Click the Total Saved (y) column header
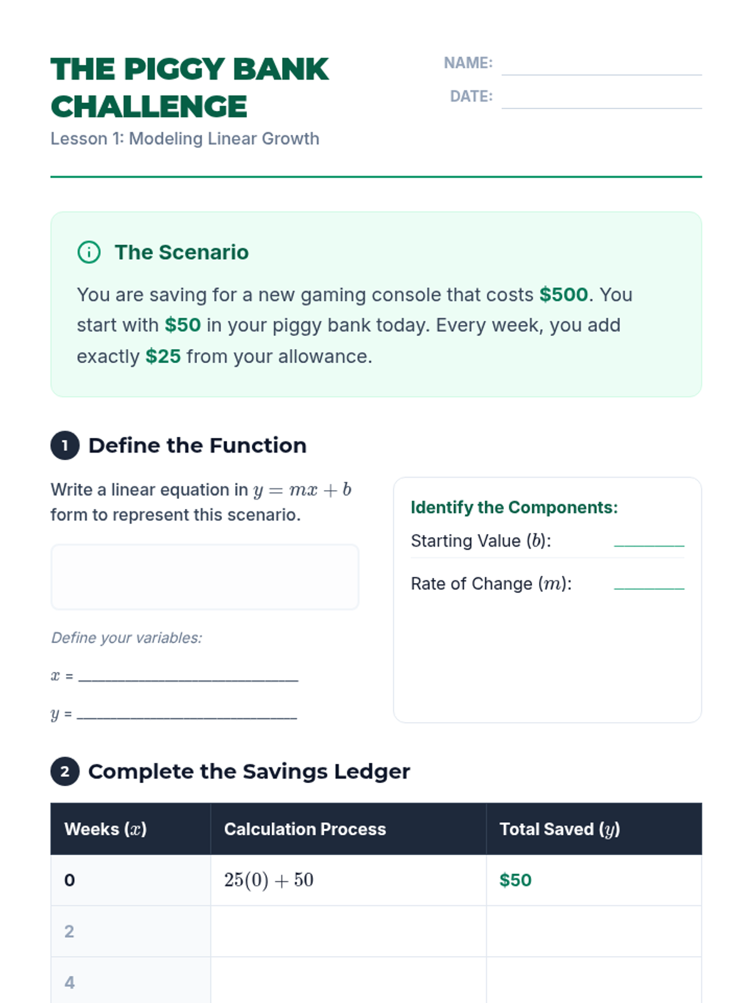Viewport: 752px width, 1003px height. (560, 829)
